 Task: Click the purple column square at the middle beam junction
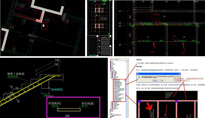[176, 102]
